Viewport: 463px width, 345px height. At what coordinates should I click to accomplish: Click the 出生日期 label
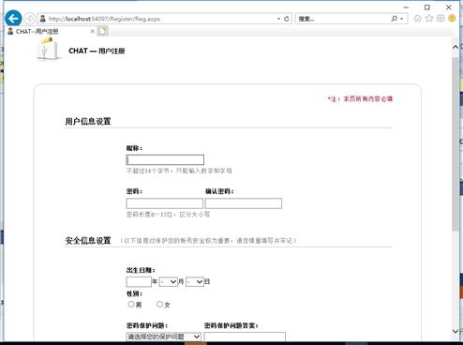tap(141, 270)
